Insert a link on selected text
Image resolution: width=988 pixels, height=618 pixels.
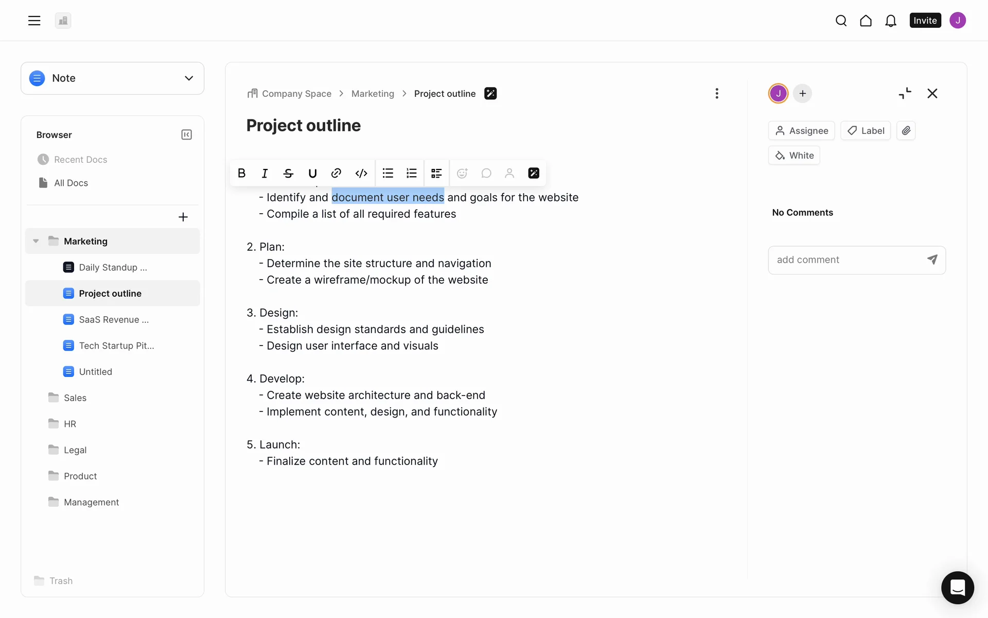click(x=336, y=173)
